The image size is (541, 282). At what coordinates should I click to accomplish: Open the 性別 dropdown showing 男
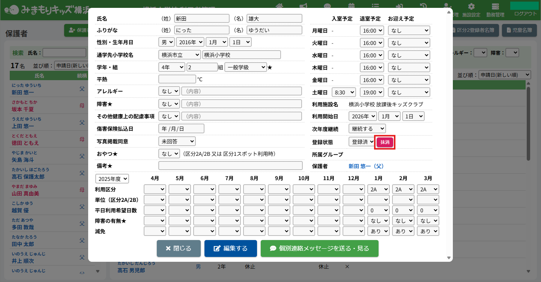tap(167, 42)
